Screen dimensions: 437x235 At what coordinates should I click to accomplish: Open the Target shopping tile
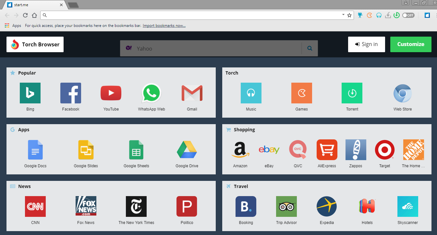click(385, 154)
